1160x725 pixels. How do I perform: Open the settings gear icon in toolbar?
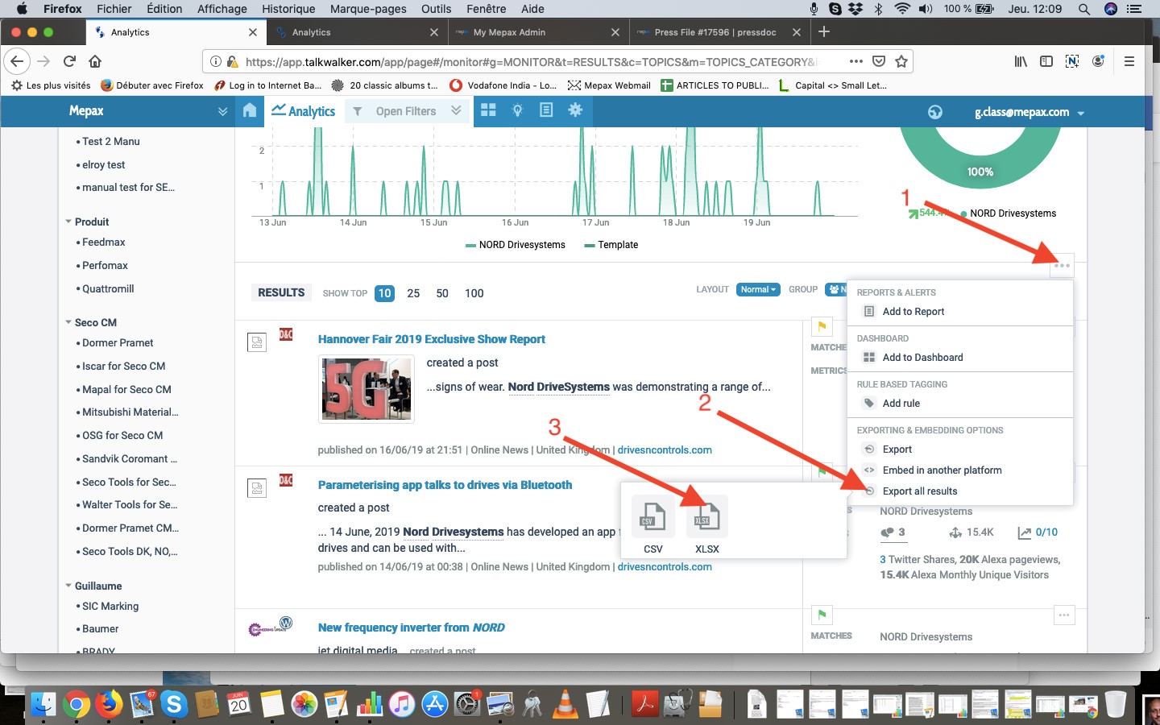575,111
